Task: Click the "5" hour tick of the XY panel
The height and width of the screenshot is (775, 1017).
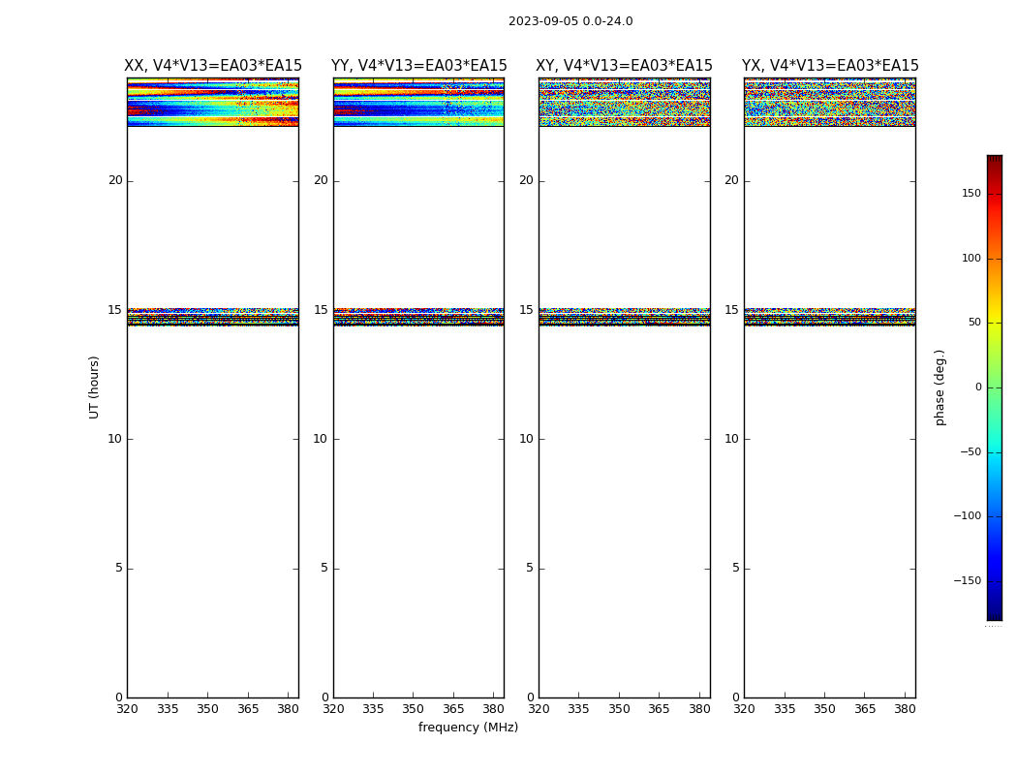Action: 530,568
